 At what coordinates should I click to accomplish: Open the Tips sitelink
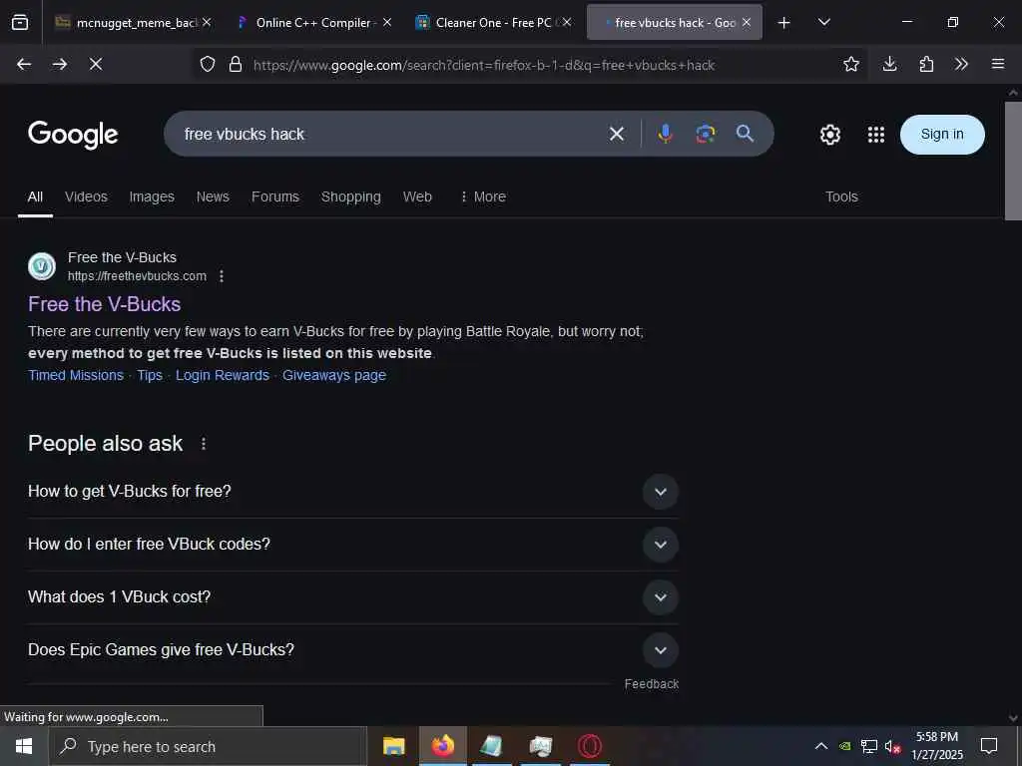[x=150, y=375]
